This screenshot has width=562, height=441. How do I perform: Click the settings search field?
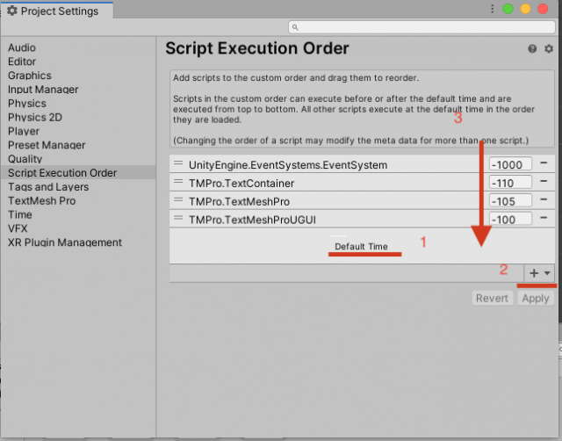coord(421,28)
